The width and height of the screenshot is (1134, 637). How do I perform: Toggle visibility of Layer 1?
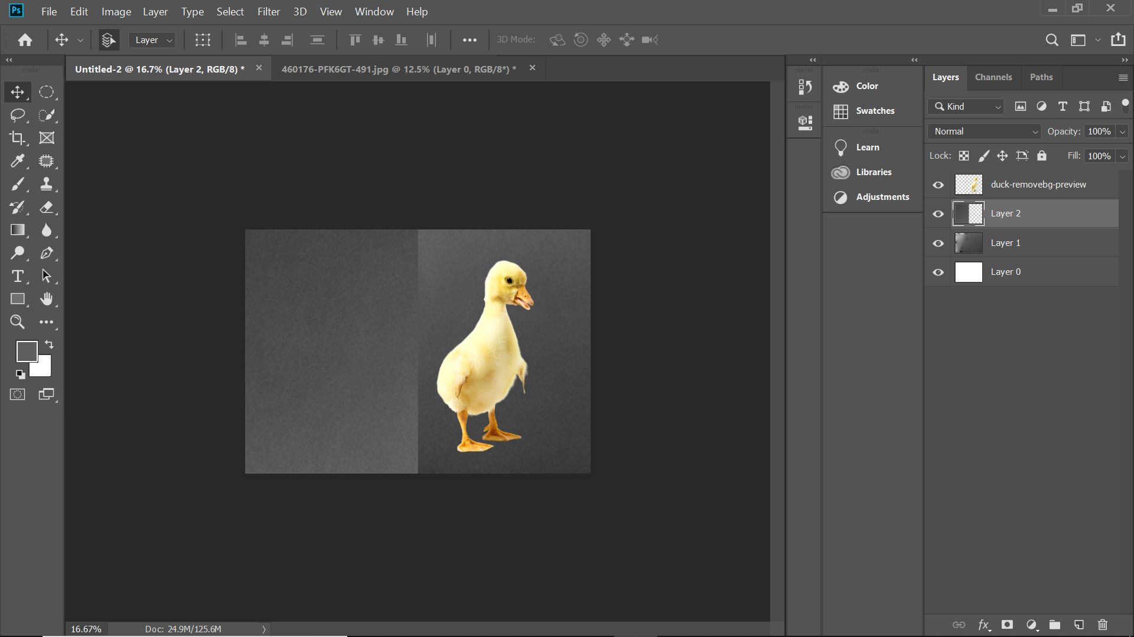pos(938,243)
